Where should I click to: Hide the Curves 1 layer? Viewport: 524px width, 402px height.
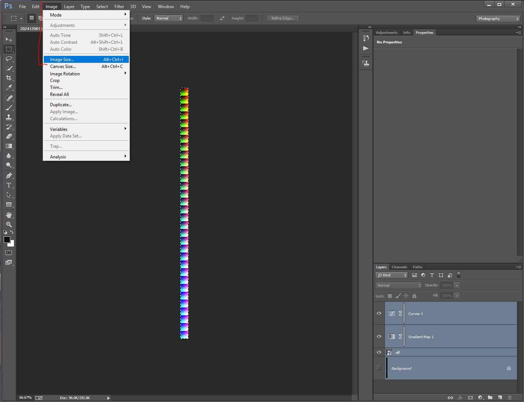pos(379,313)
